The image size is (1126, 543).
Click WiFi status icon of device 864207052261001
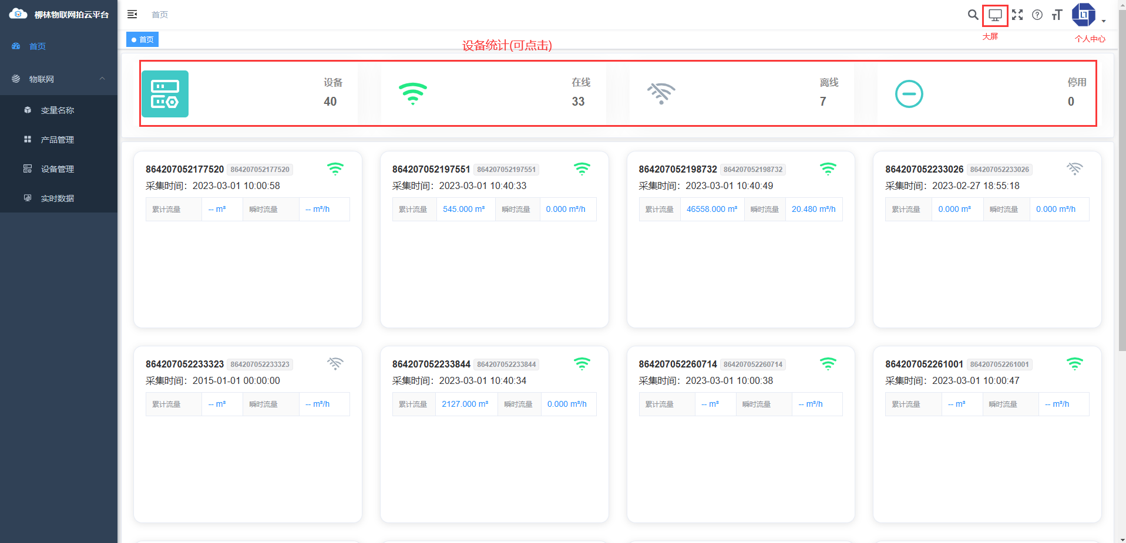(x=1074, y=364)
